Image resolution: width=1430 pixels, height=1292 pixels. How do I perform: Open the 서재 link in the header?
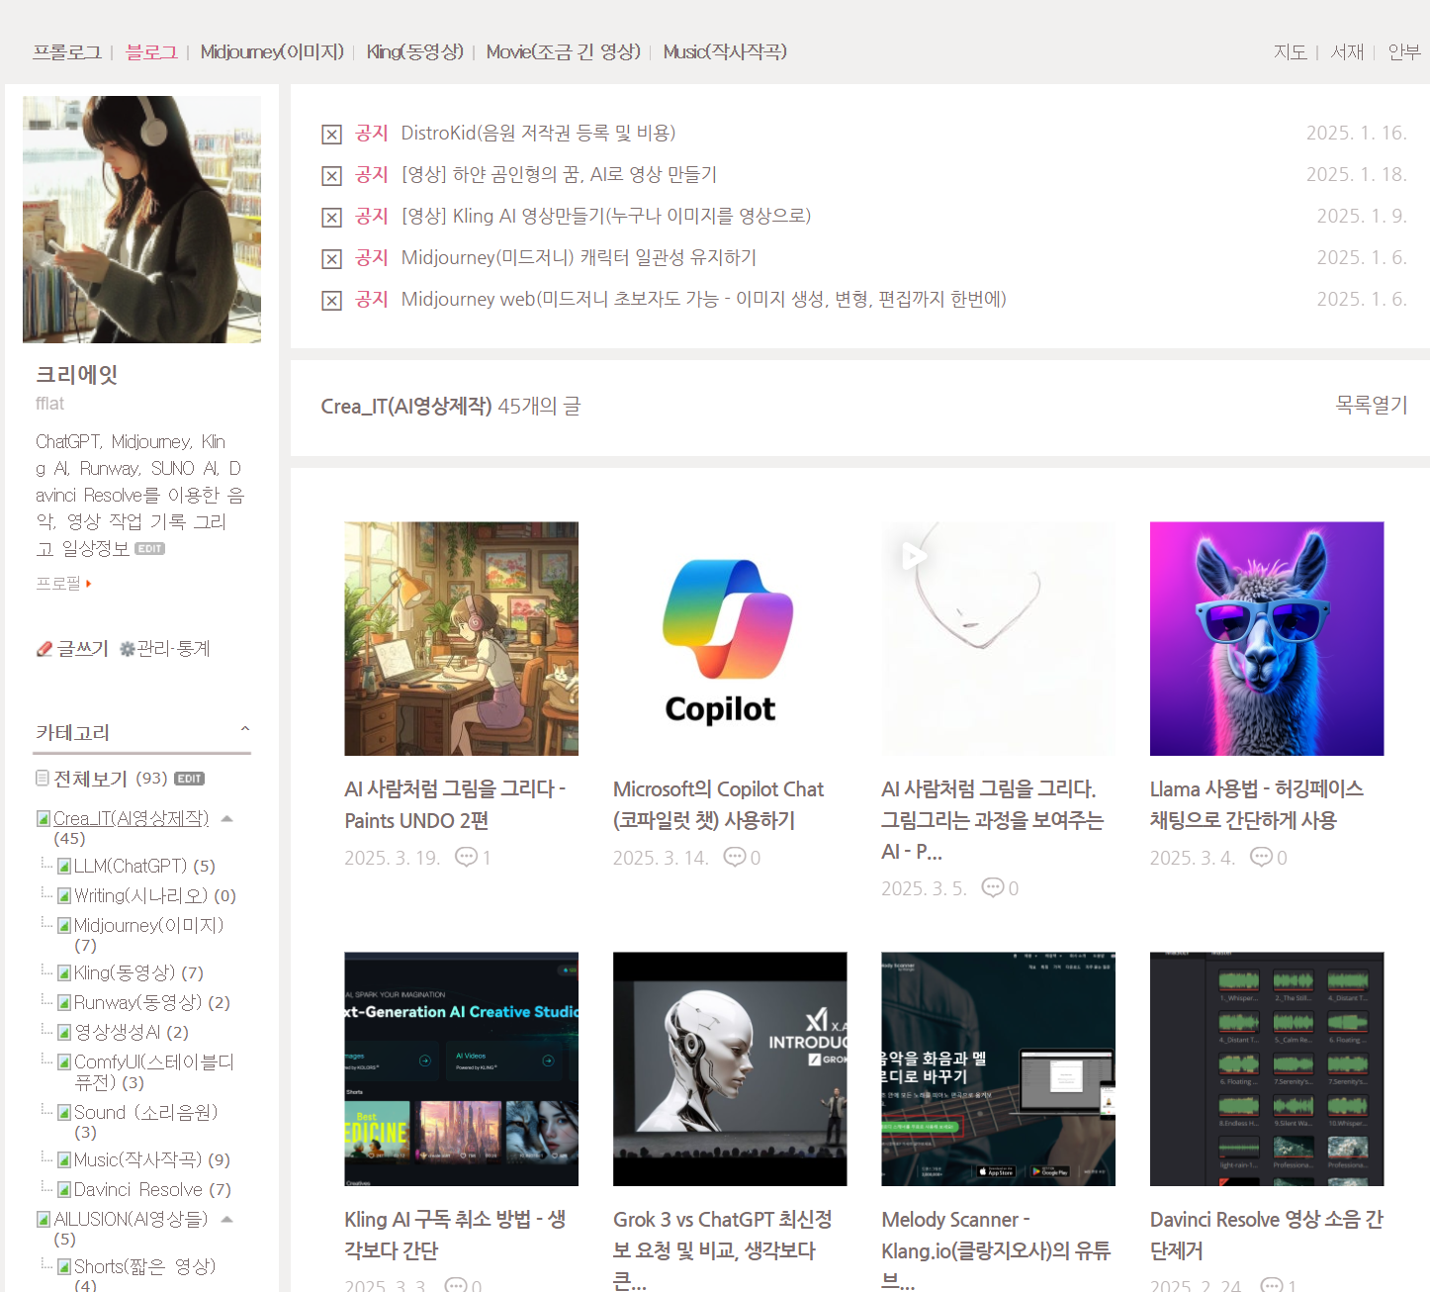tap(1347, 52)
